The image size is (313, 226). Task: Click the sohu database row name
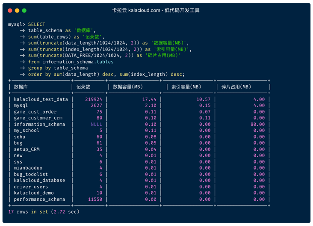19,137
